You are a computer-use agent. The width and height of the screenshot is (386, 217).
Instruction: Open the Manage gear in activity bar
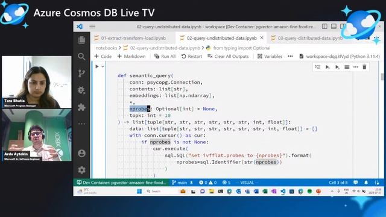82,170
